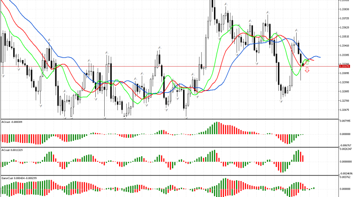Screen dimensions: 353x197
Task: Click the right tip of the red Alligator line
Action: (x=314, y=61)
